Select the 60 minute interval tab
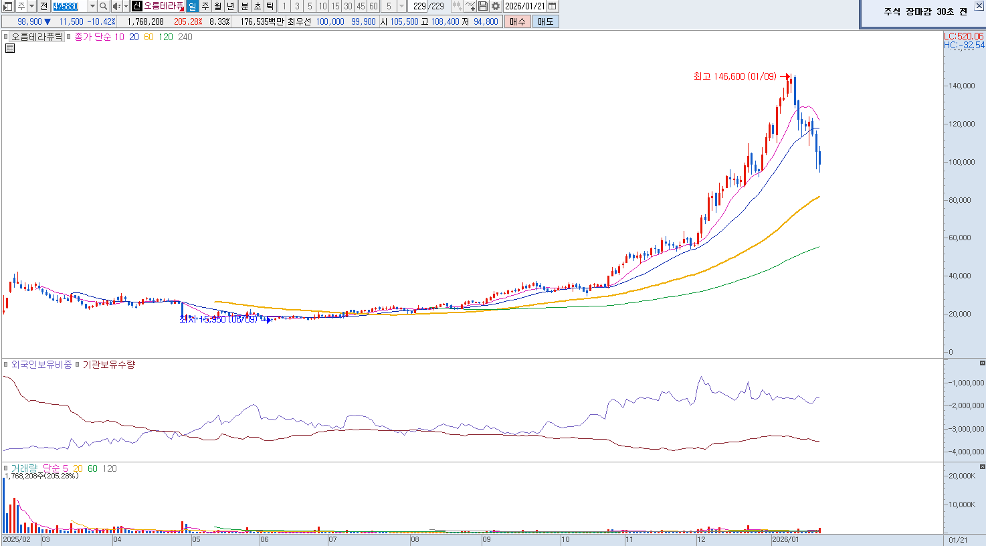The image size is (986, 546). pos(373,6)
